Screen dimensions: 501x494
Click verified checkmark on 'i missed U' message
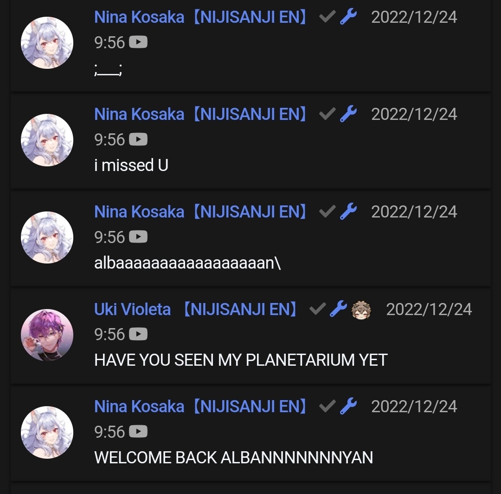pos(327,114)
